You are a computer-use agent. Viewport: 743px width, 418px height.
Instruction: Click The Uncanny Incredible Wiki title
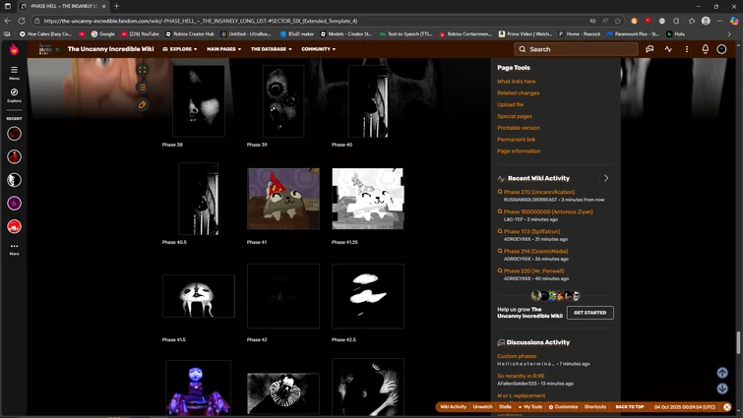(x=111, y=49)
